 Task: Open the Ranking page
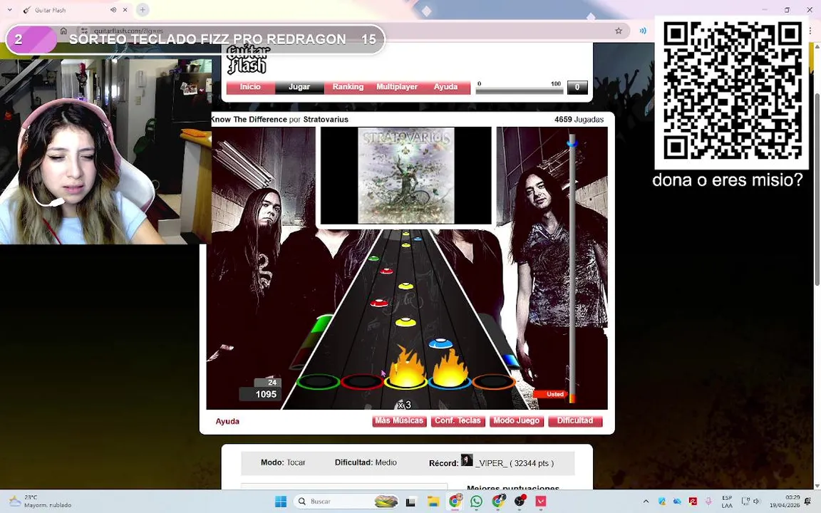pyautogui.click(x=348, y=87)
